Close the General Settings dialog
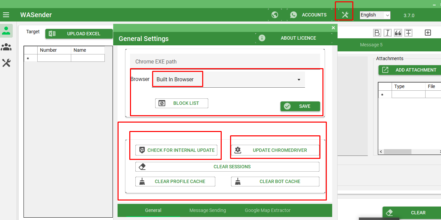441x220 pixels. 333,28
